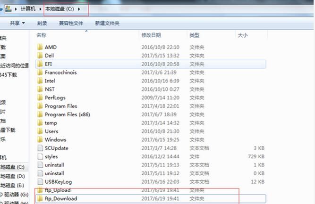Image resolution: width=315 pixels, height=204 pixels.
Task: Select the Program Files (x86) folder icon
Action: coord(40,114)
